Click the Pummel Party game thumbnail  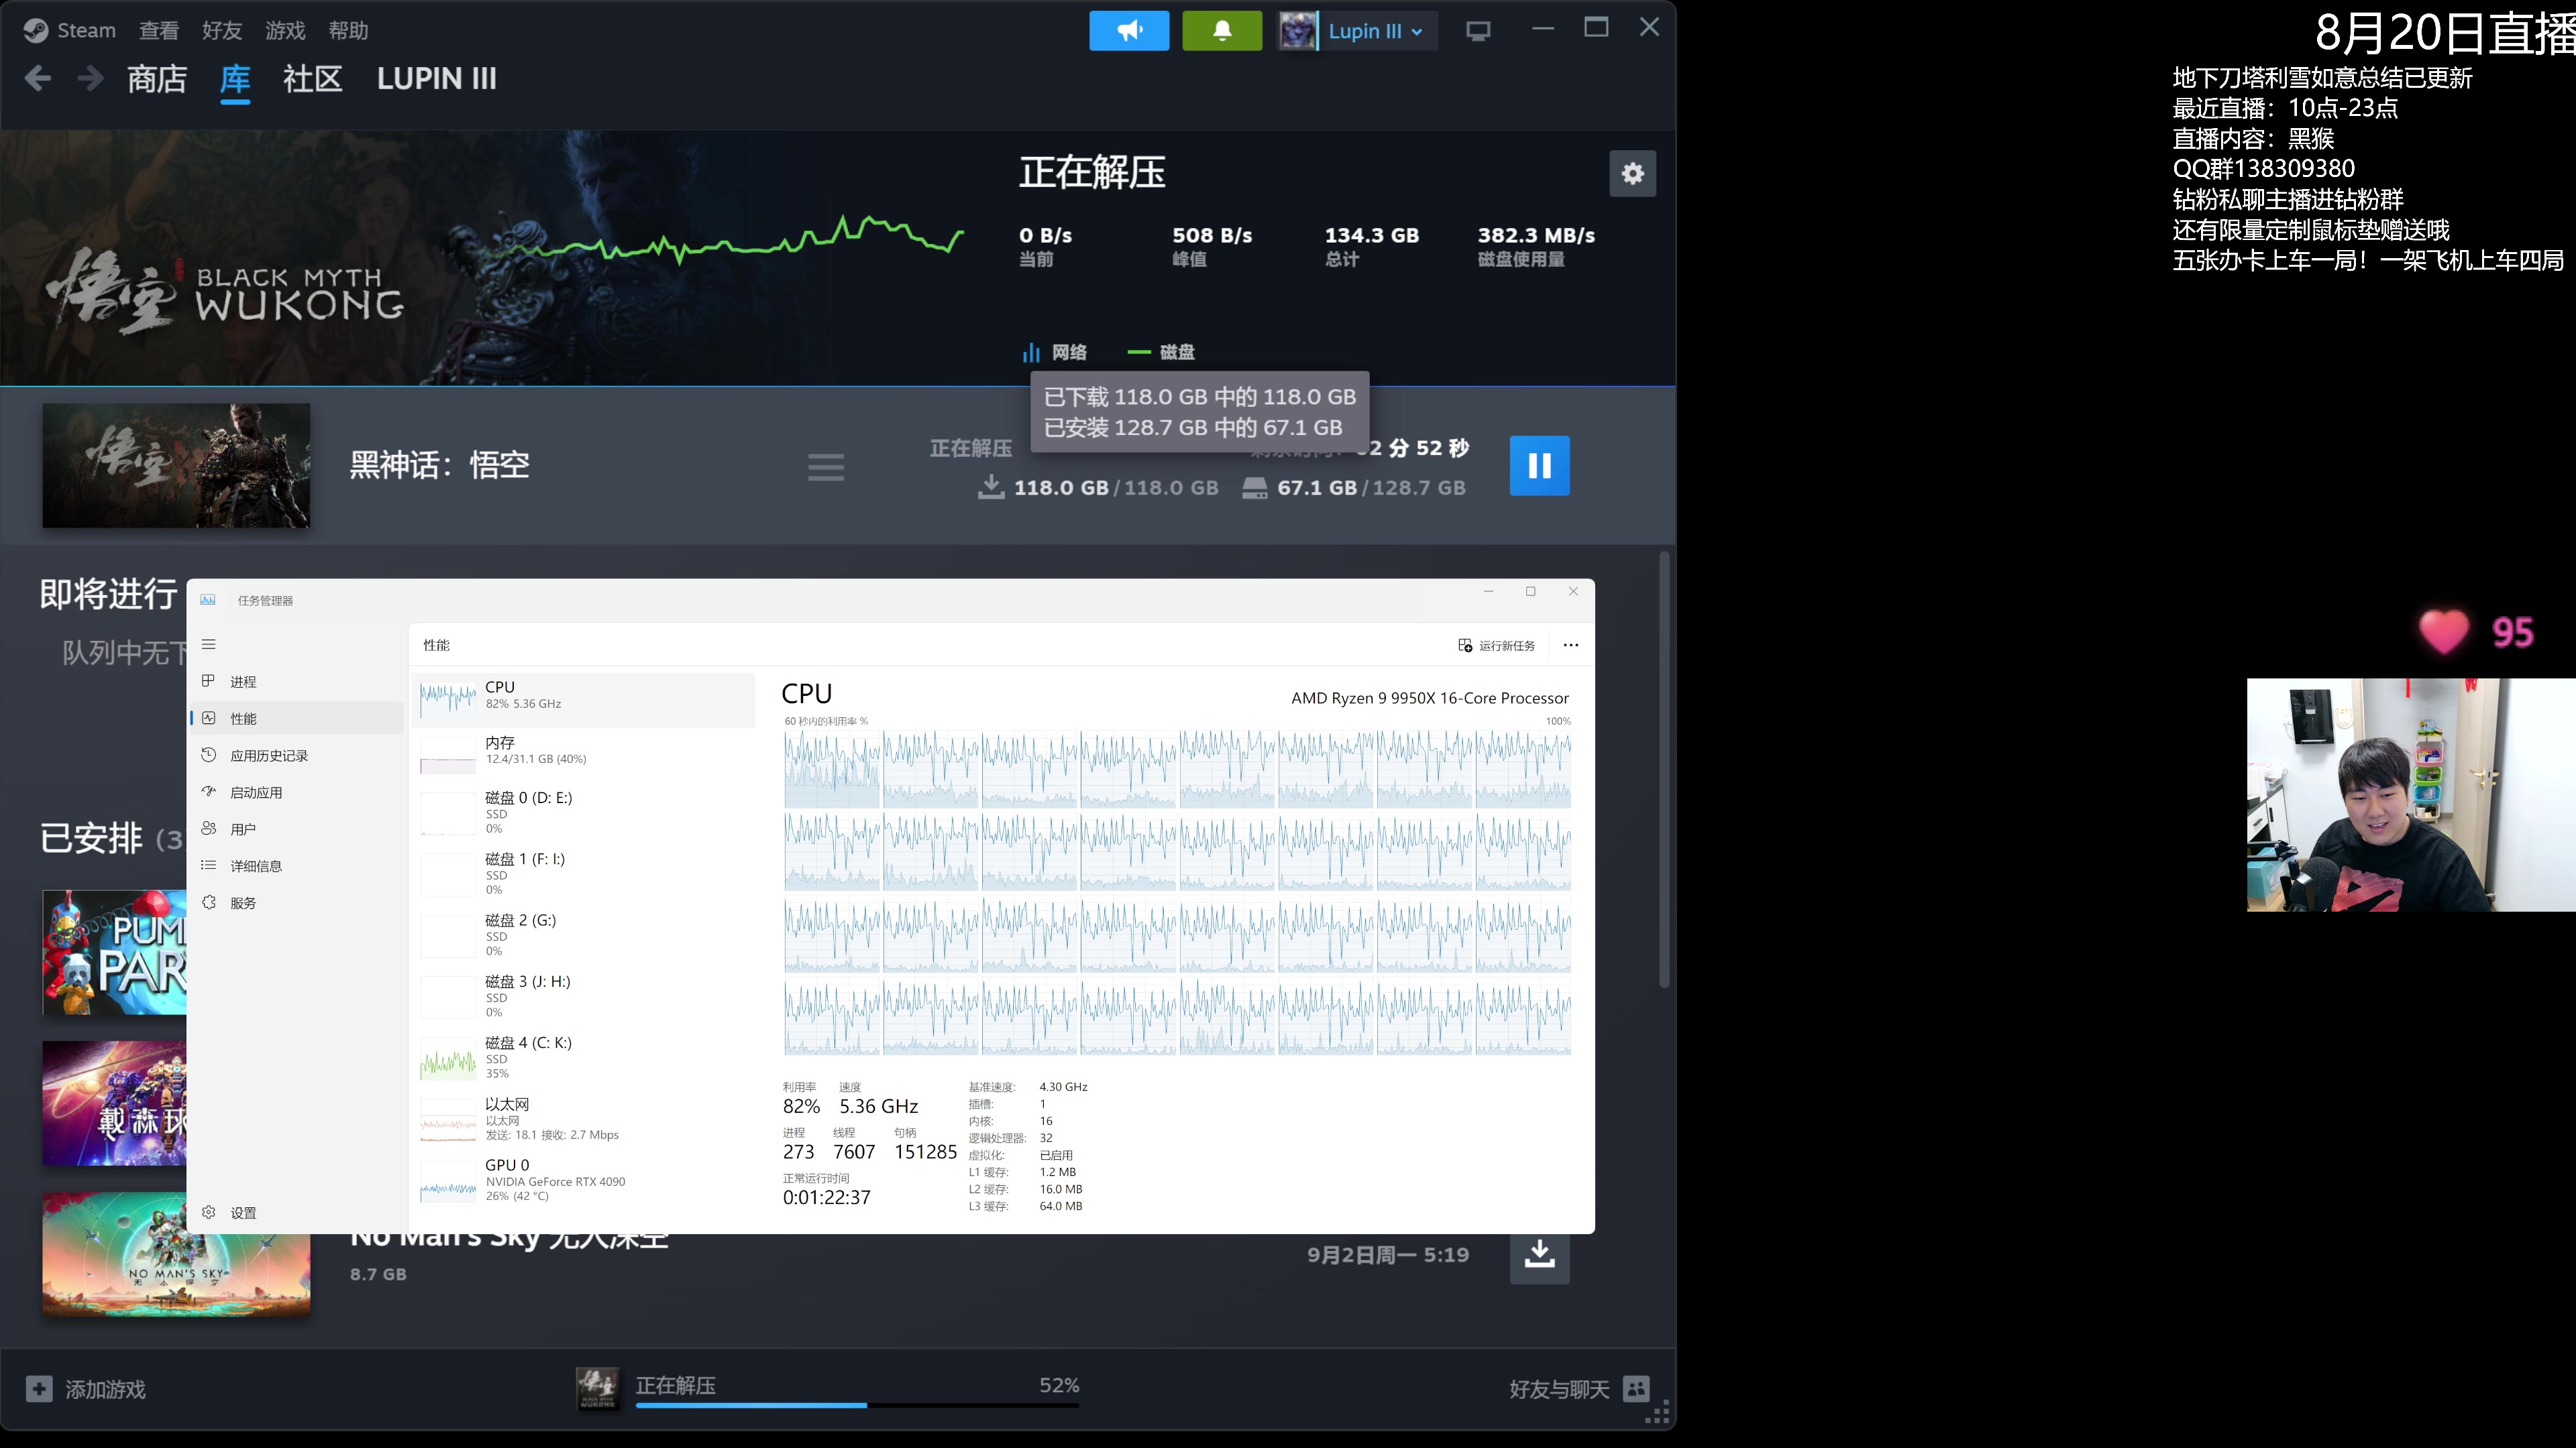[x=114, y=953]
